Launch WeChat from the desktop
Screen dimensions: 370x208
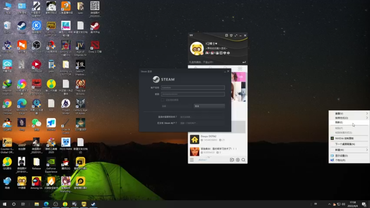(37, 125)
